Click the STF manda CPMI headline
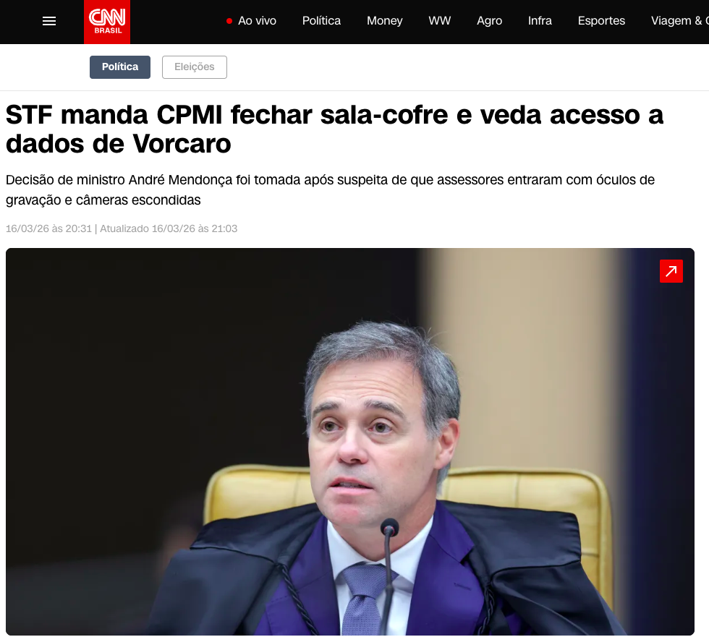 [334, 129]
